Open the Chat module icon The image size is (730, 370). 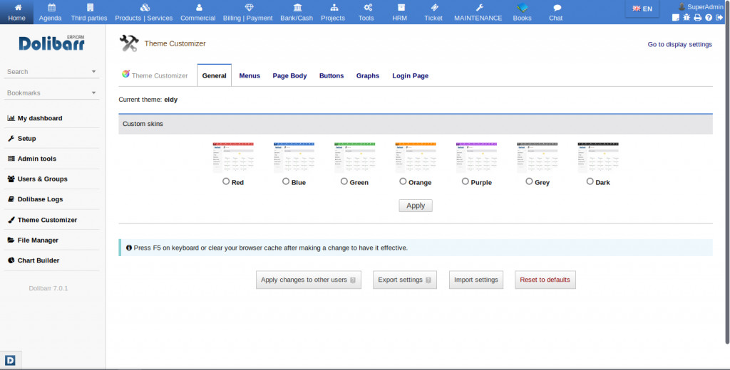556,8
